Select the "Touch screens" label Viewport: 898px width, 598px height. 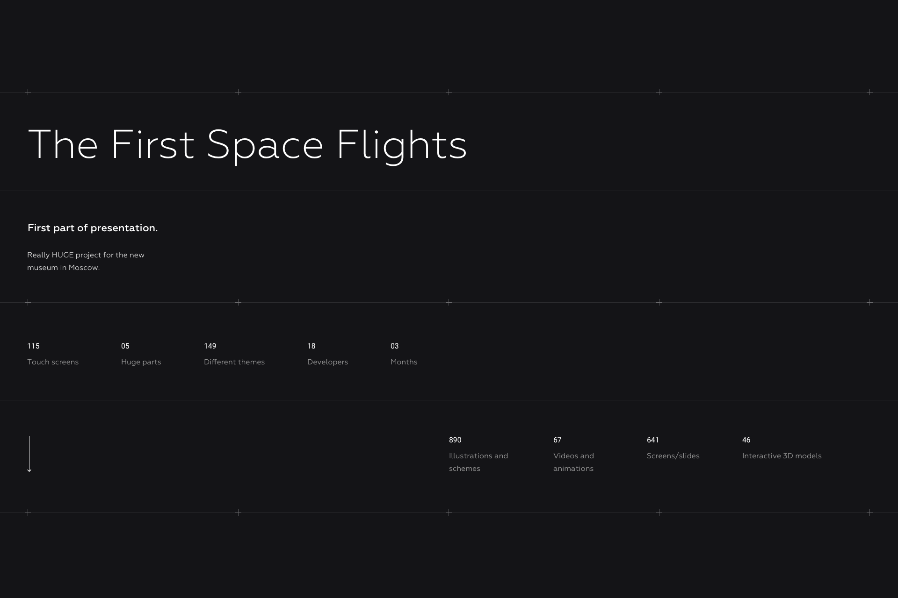(53, 362)
